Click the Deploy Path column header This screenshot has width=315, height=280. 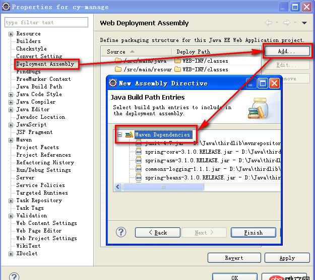(216, 52)
